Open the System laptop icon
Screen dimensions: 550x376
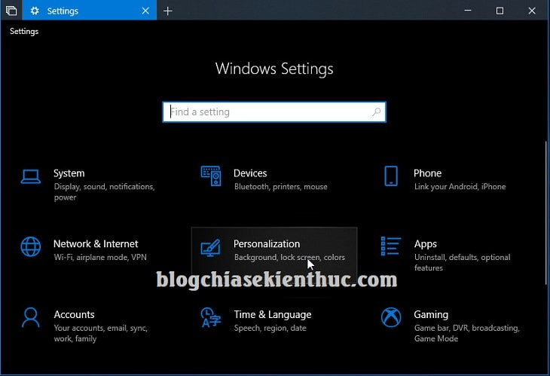[x=31, y=176]
